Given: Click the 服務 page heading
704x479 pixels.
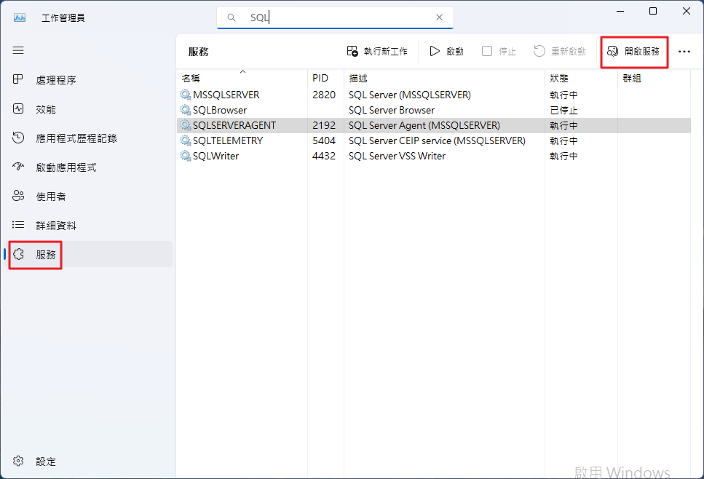Looking at the screenshot, I should pyautogui.click(x=198, y=52).
